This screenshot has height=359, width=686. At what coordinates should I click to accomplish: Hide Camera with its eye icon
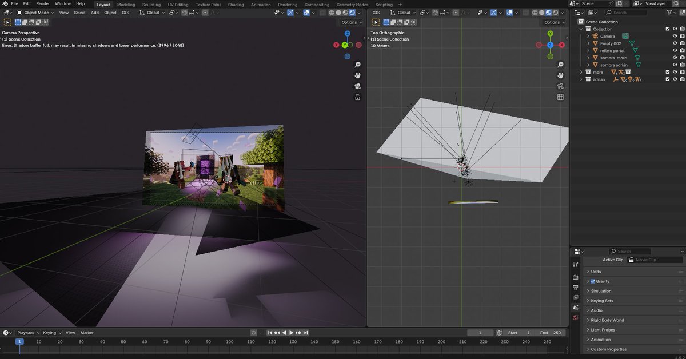675,36
